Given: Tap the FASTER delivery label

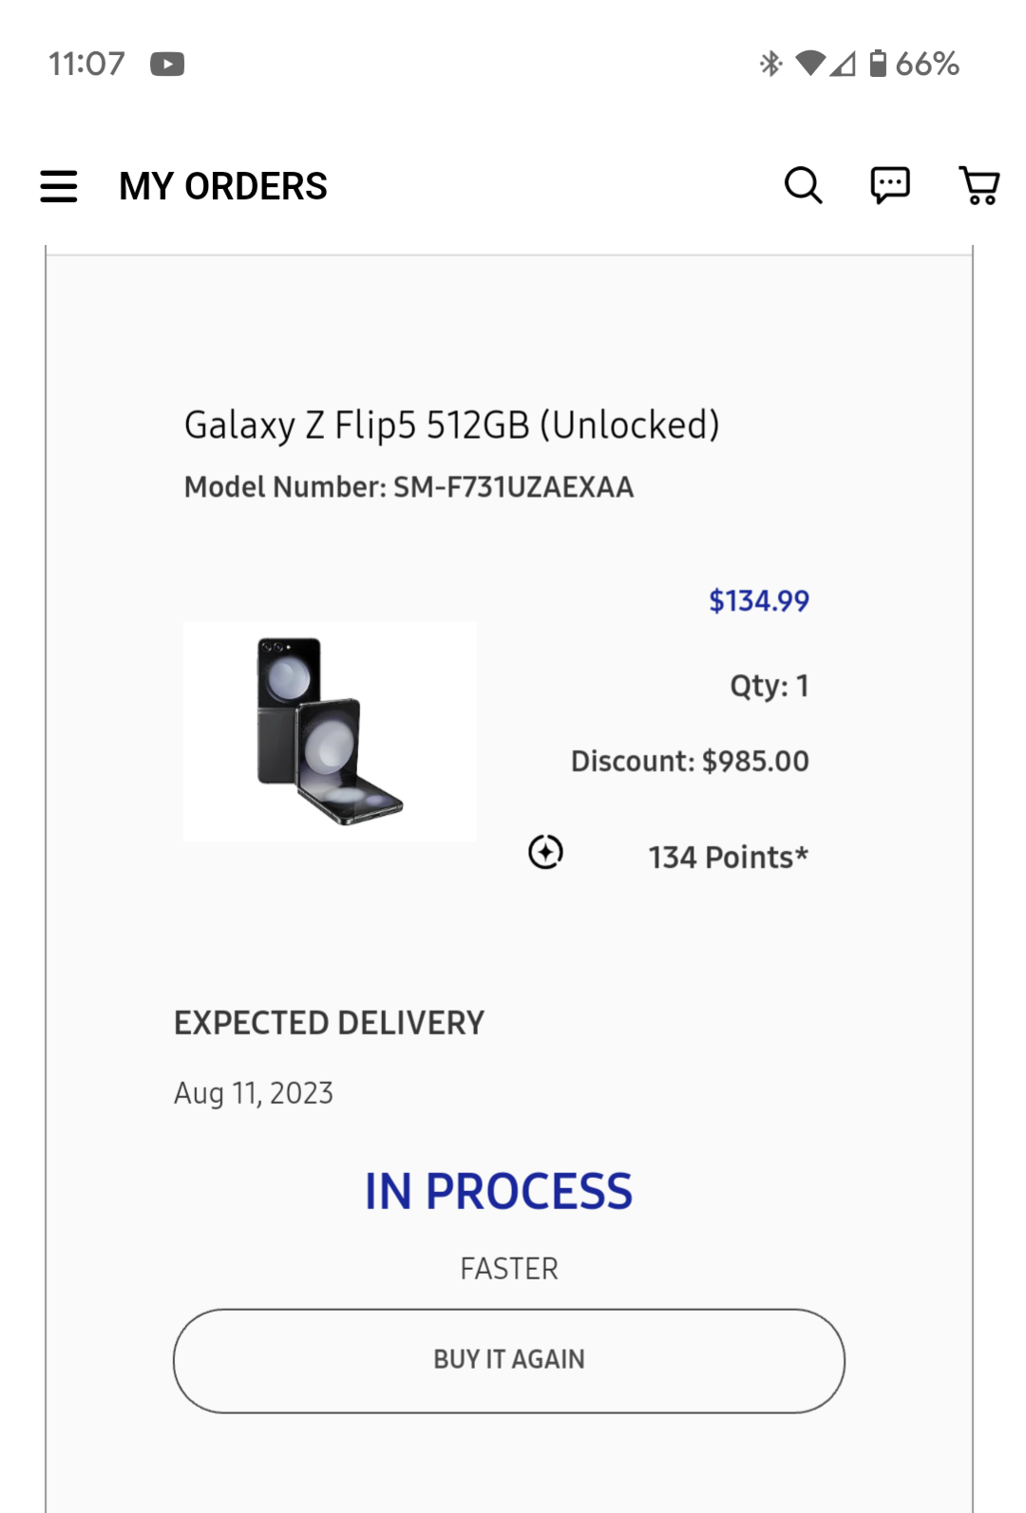Looking at the screenshot, I should 509,1269.
